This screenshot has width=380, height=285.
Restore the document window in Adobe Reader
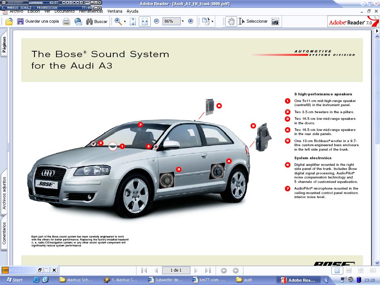coord(369,11)
